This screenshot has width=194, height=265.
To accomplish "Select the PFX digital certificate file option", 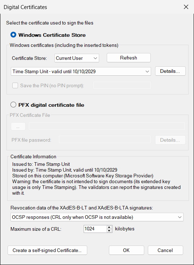I will pyautogui.click(x=13, y=105).
